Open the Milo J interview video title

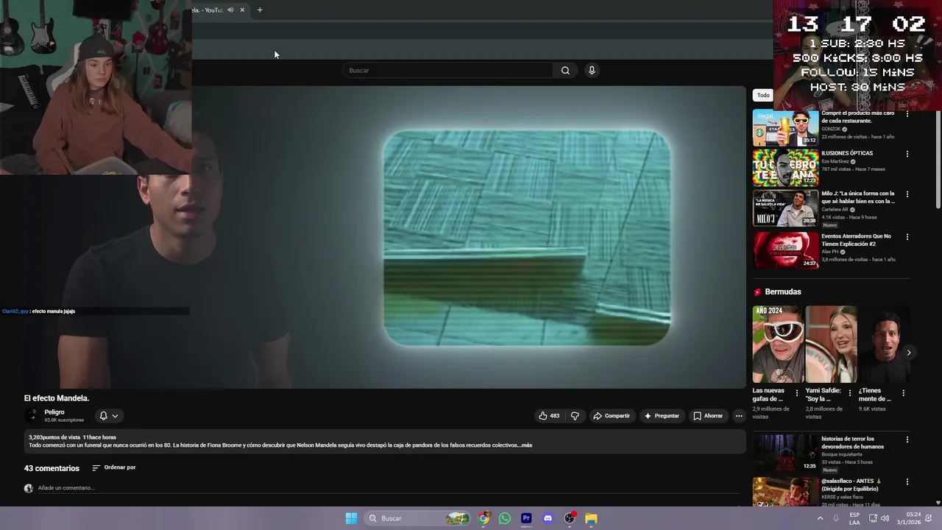pyautogui.click(x=858, y=197)
